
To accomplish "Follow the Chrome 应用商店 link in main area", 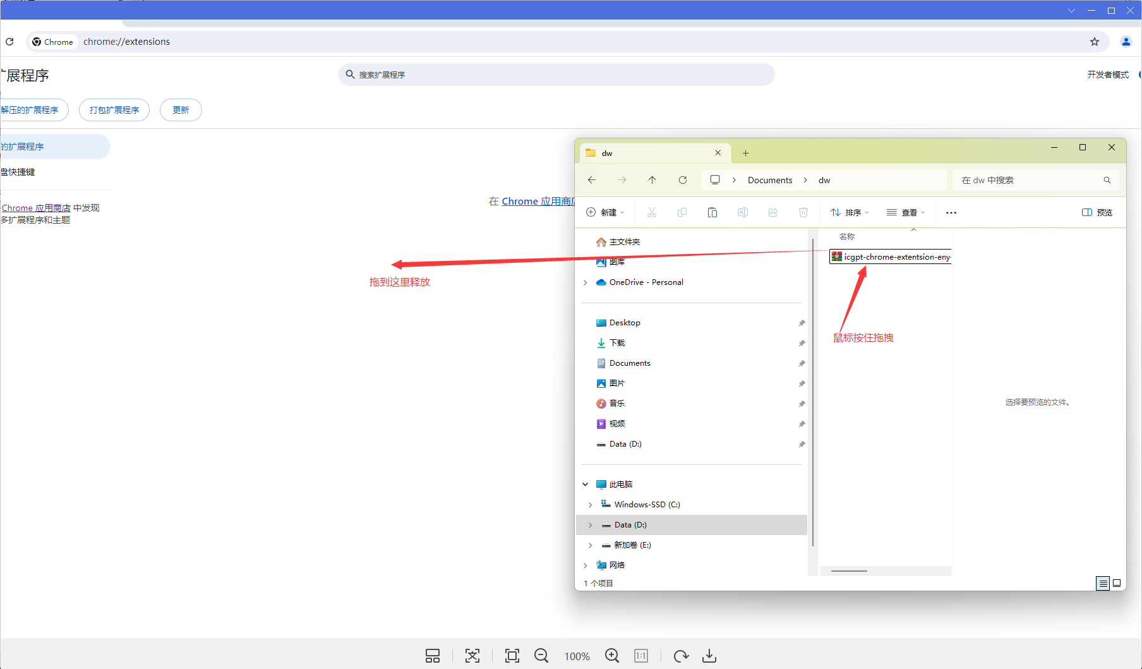I will pos(538,201).
